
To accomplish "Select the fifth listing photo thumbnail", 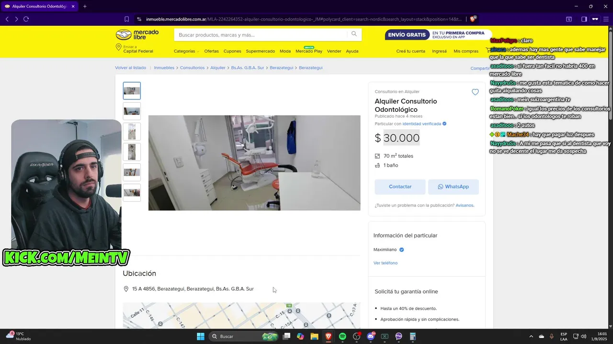I will [132, 172].
